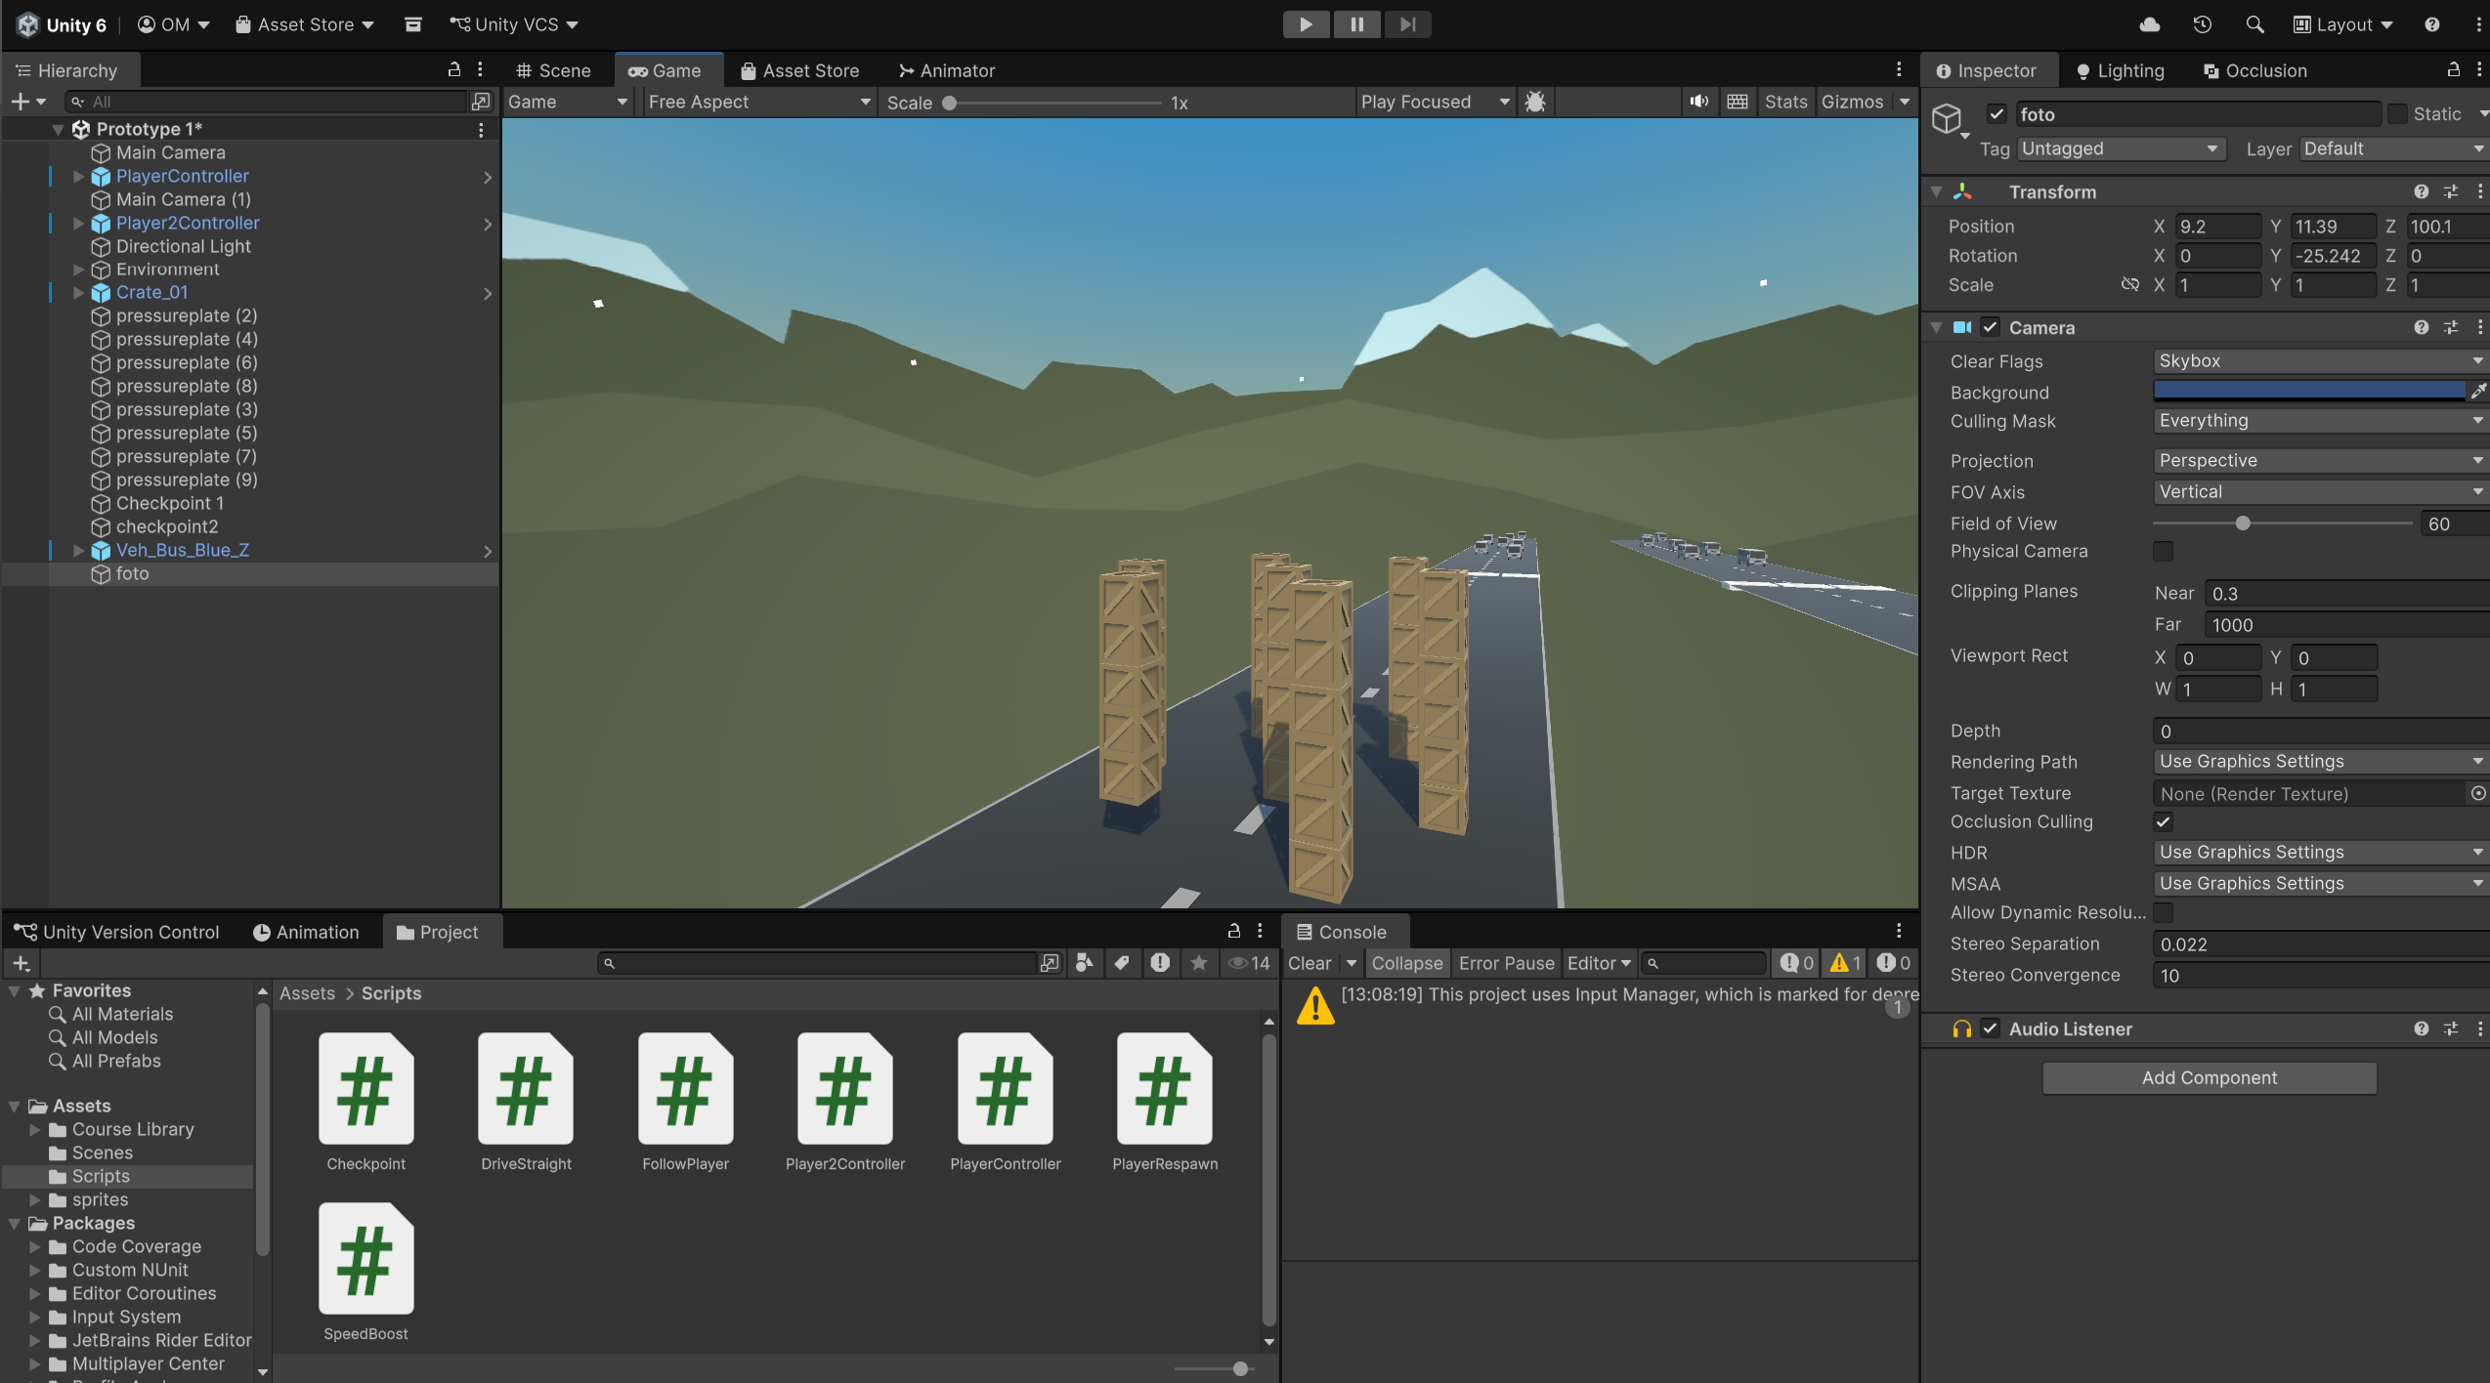The width and height of the screenshot is (2490, 1383).
Task: Click the Field of View slider handle
Action: click(2243, 524)
